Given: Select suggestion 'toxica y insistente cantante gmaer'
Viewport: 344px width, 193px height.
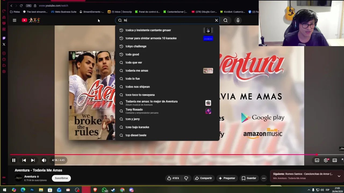Looking at the screenshot, I should click(x=167, y=30).
